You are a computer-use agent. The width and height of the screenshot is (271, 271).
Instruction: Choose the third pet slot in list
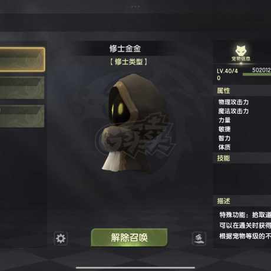point(22,116)
